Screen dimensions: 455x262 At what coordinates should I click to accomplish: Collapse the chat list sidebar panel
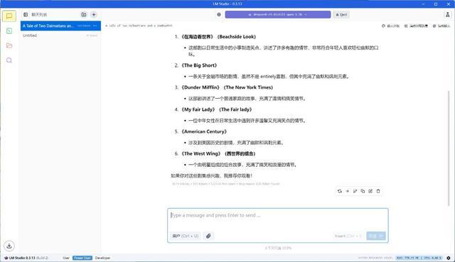26,14
